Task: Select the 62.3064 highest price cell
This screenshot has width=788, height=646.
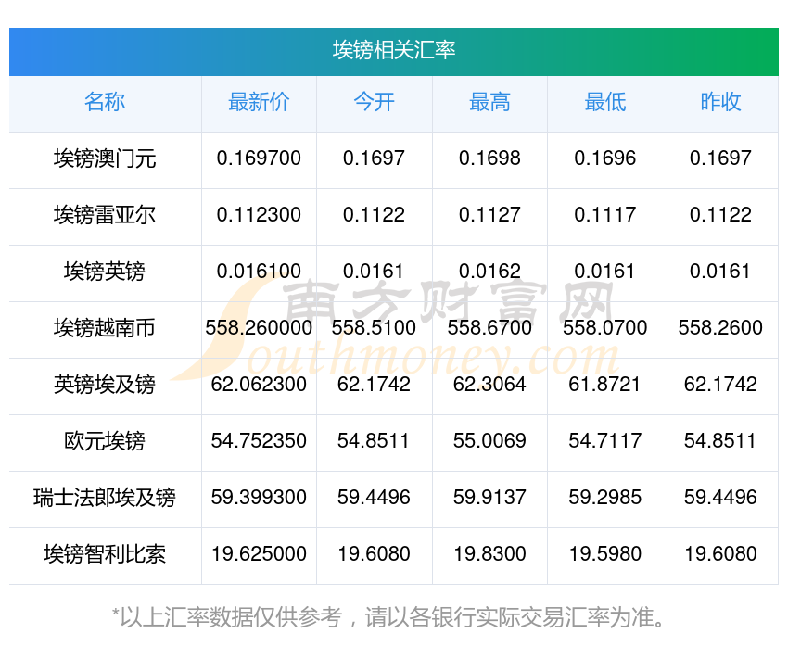Action: click(489, 385)
